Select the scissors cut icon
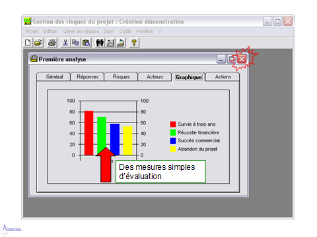This screenshot has width=317, height=237. pos(65,43)
